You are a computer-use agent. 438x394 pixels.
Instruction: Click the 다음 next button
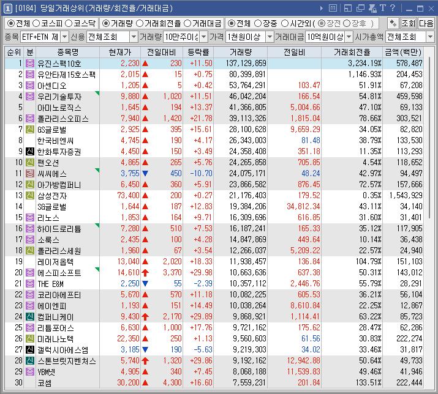coord(426,23)
